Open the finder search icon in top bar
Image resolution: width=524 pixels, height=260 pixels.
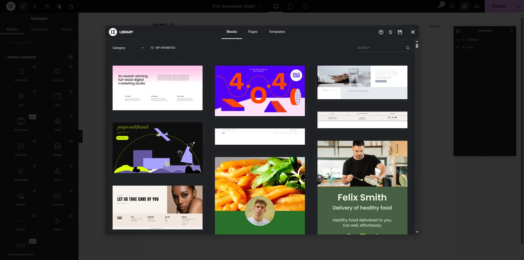(452, 6)
